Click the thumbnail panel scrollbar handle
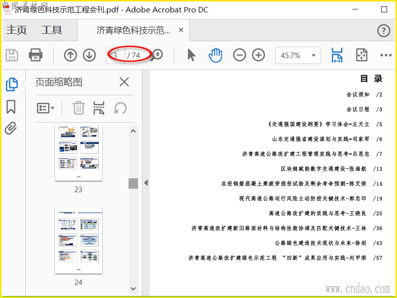This screenshot has height=298, width=397. 133,183
